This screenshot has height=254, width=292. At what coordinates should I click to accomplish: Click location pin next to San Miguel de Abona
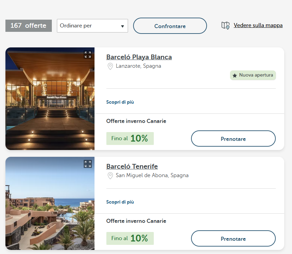click(110, 176)
